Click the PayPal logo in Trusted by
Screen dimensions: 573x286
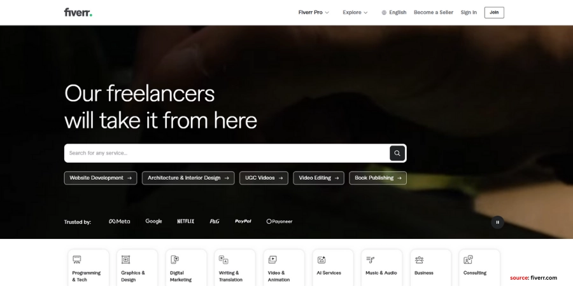click(243, 221)
